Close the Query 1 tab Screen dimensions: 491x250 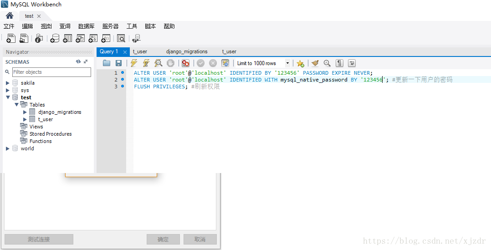click(125, 52)
